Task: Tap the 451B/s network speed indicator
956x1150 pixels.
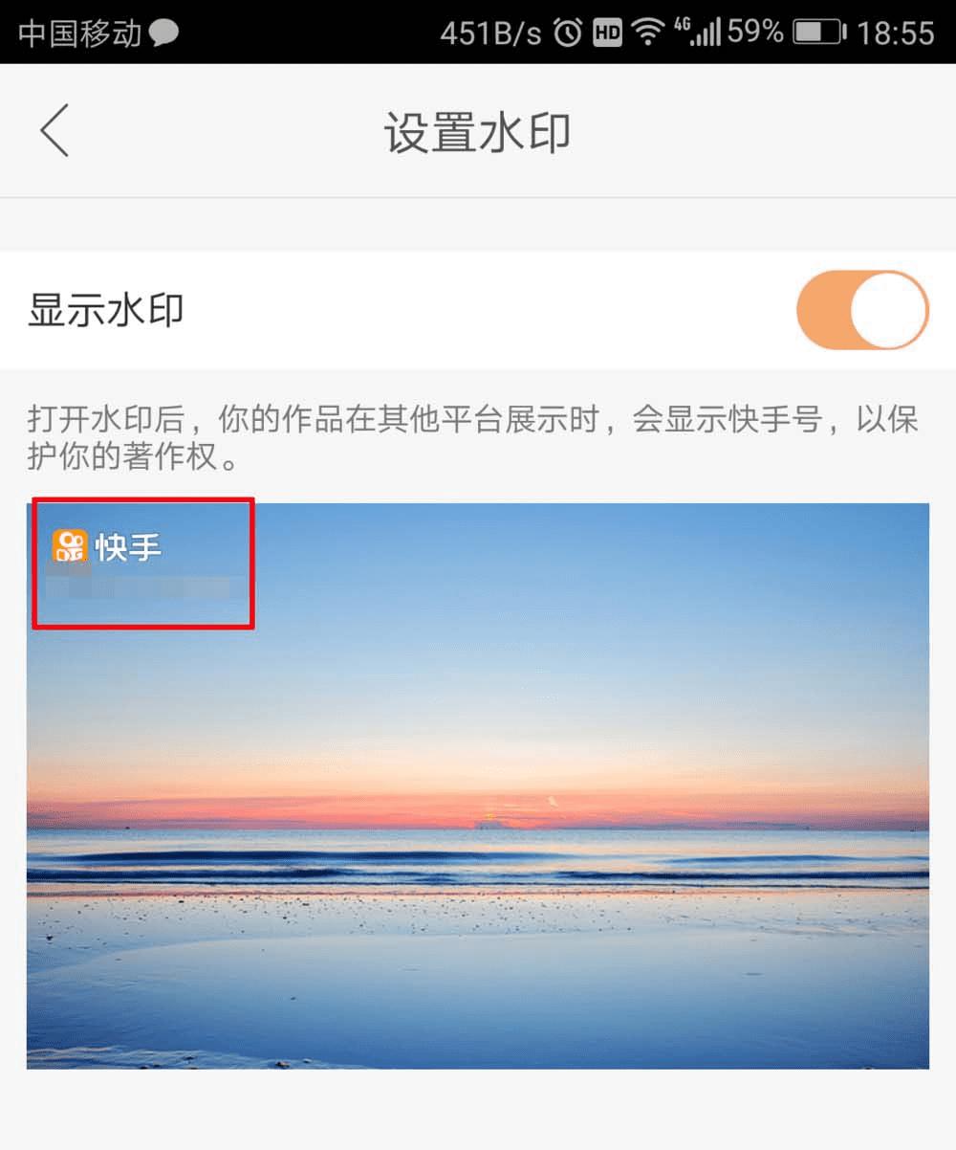Action: click(490, 33)
